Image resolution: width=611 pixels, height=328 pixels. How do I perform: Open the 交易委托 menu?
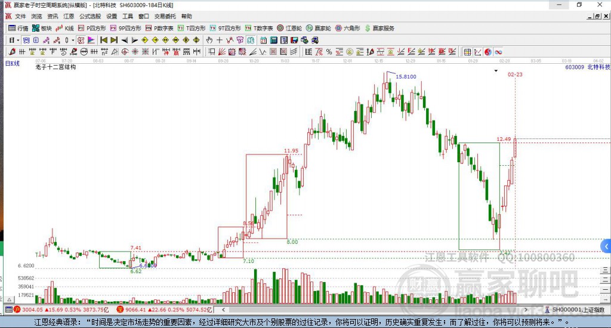click(165, 16)
